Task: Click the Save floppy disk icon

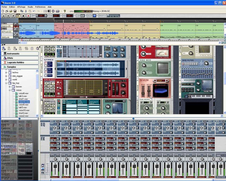Action: (15, 11)
